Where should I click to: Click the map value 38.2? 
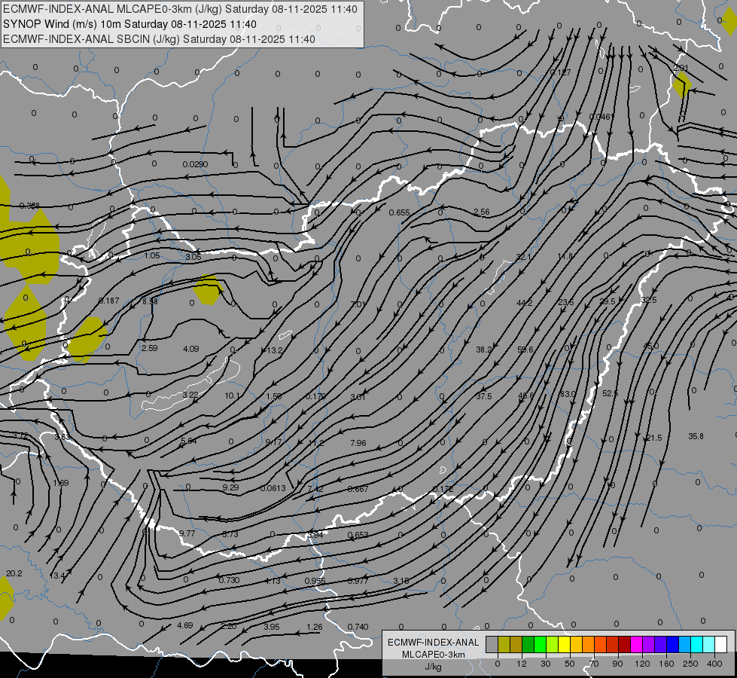[x=483, y=350]
